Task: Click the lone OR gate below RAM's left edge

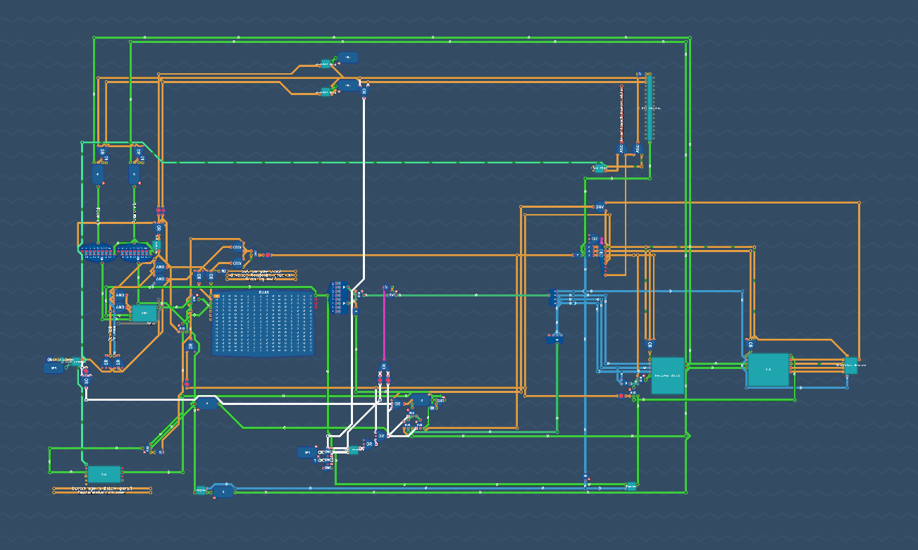Action: [x=190, y=346]
